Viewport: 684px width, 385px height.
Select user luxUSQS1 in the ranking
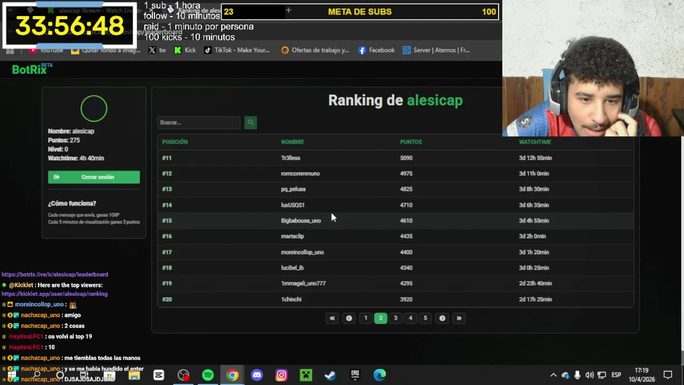[293, 205]
